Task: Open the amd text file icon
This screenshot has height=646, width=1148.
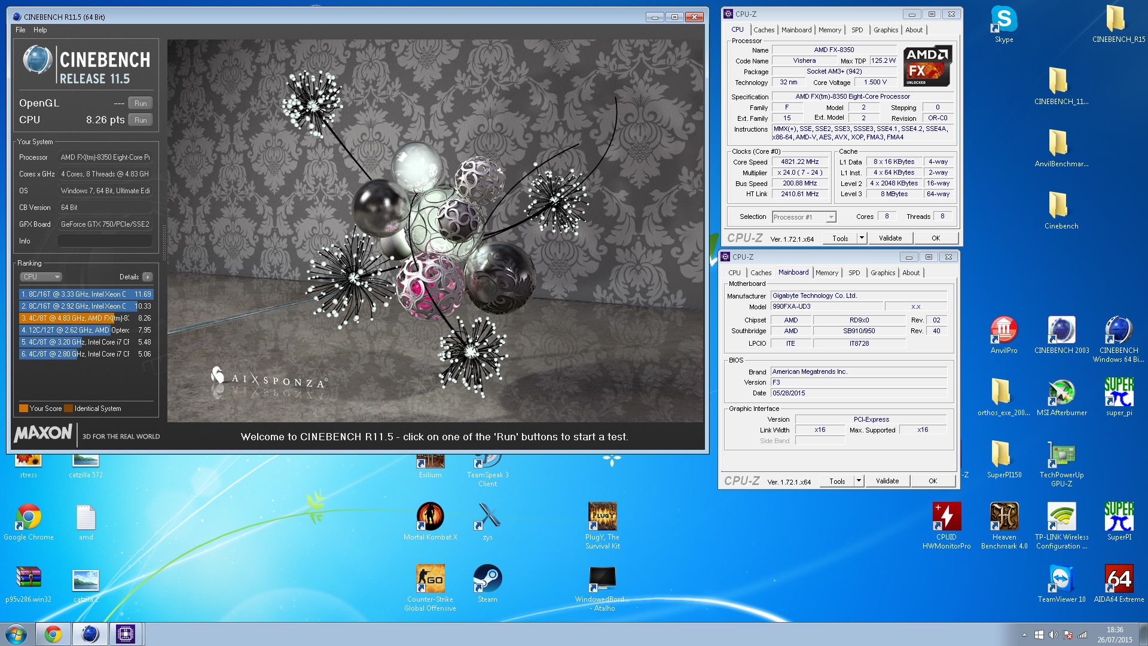Action: pos(86,522)
